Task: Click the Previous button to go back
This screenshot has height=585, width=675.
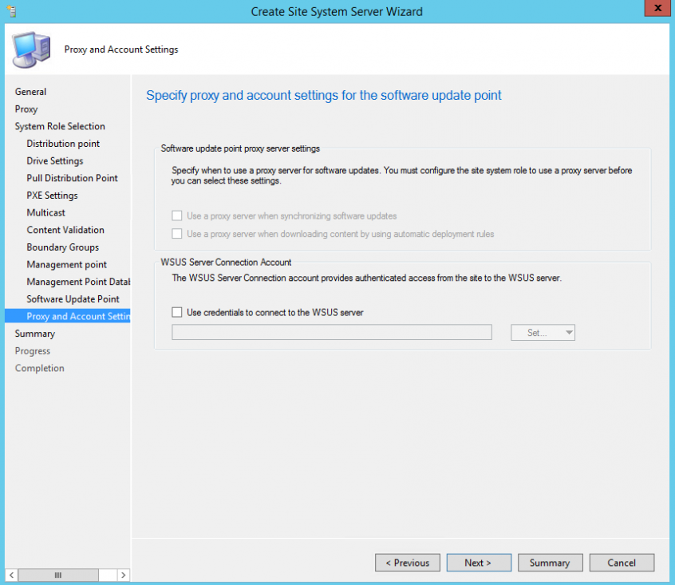Action: tap(408, 562)
